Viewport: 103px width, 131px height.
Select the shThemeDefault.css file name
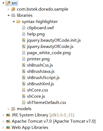(47, 103)
